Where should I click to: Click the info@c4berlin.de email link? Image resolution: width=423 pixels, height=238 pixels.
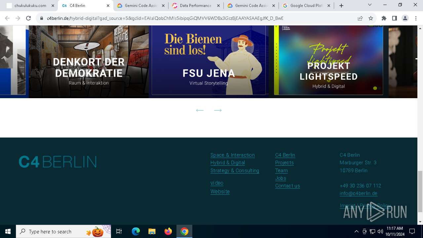(359, 193)
